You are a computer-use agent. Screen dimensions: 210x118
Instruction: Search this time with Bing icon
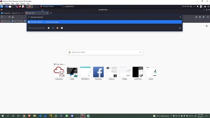coord(53,28)
